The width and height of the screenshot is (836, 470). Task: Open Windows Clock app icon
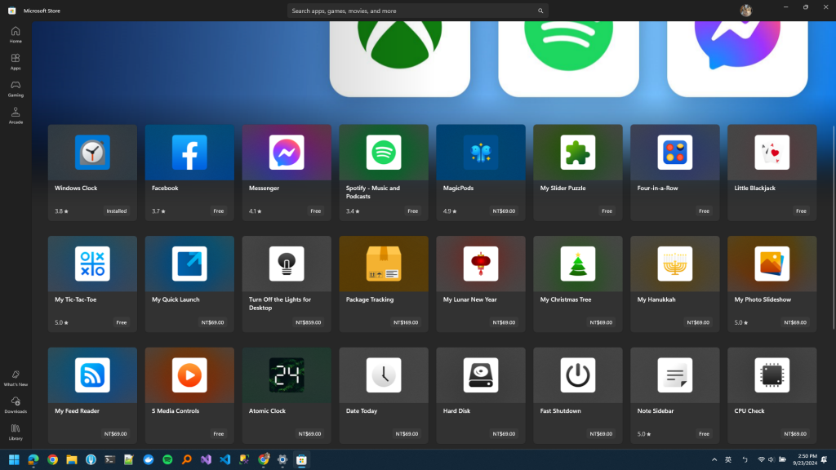tap(92, 153)
